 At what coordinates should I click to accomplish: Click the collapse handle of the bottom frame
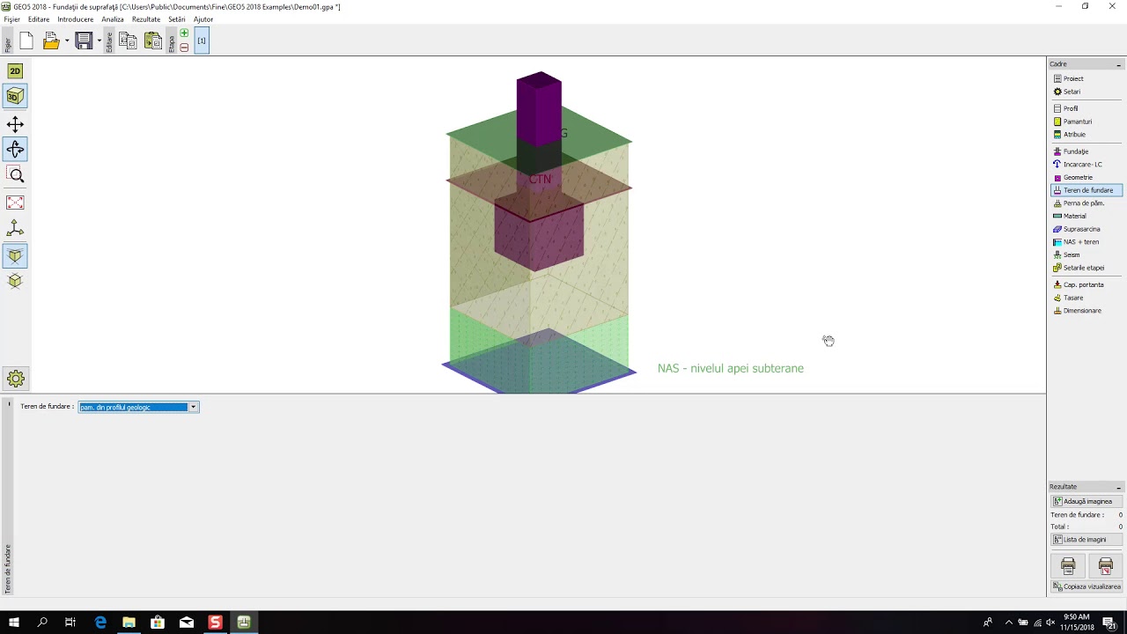[9, 404]
